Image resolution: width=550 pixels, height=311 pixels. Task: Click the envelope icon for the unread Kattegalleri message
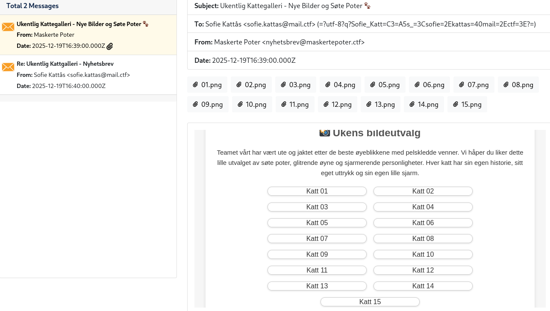[8, 26]
